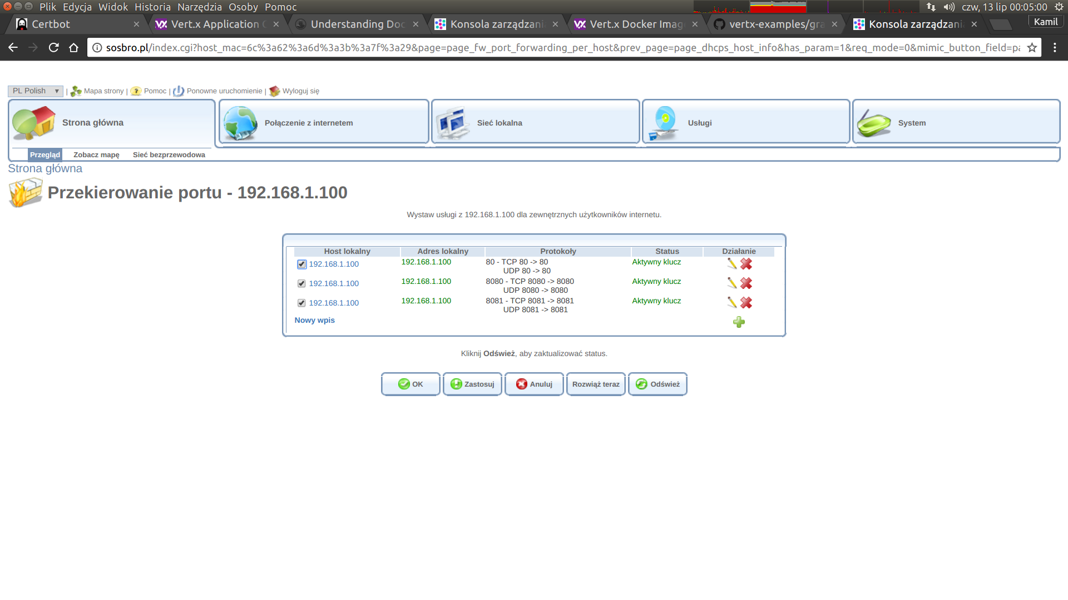This screenshot has height=600, width=1068.
Task: Uncheck the port 80 rule checkbox
Action: pos(301,264)
